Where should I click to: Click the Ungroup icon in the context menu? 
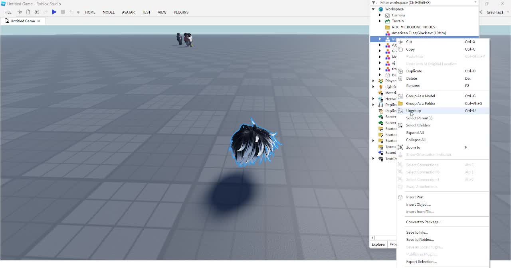tap(400, 111)
